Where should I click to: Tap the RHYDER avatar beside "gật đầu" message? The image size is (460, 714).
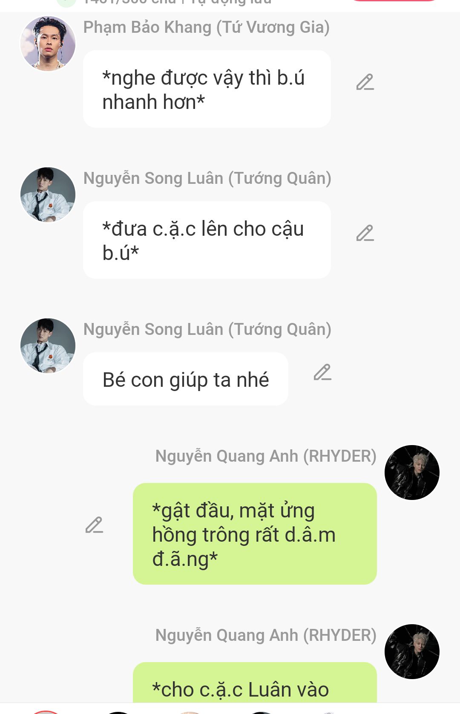click(412, 472)
